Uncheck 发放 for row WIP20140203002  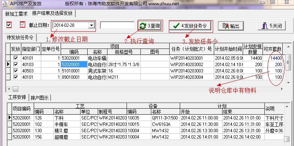(16, 65)
